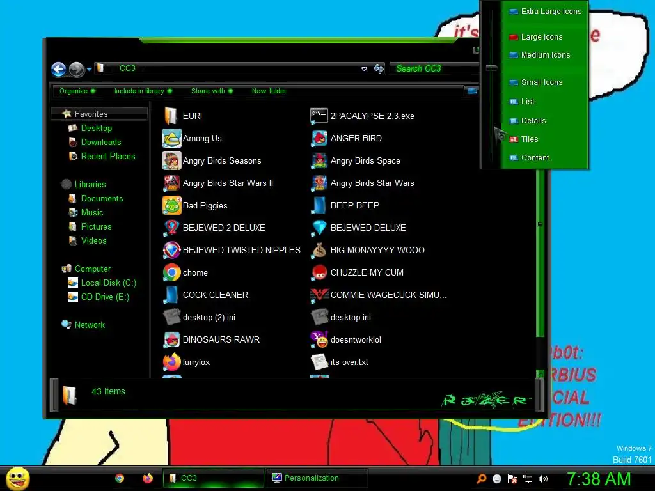The width and height of the screenshot is (655, 491).
Task: Launch Angry Birds Space icon
Action: tap(320, 160)
